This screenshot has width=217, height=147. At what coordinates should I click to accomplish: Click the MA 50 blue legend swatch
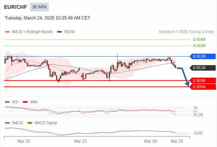click(60, 32)
